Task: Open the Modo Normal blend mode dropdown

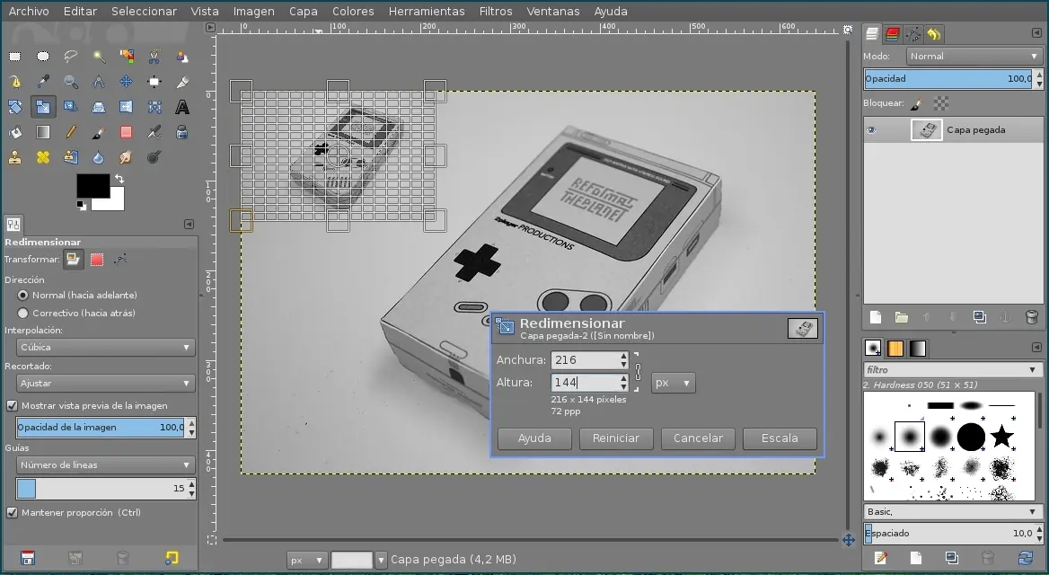Action: click(x=973, y=56)
